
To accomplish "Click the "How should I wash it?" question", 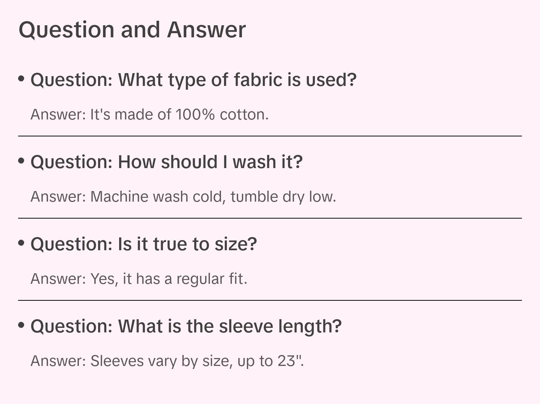I will (166, 162).
